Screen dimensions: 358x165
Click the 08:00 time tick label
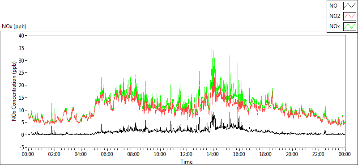click(x=133, y=155)
